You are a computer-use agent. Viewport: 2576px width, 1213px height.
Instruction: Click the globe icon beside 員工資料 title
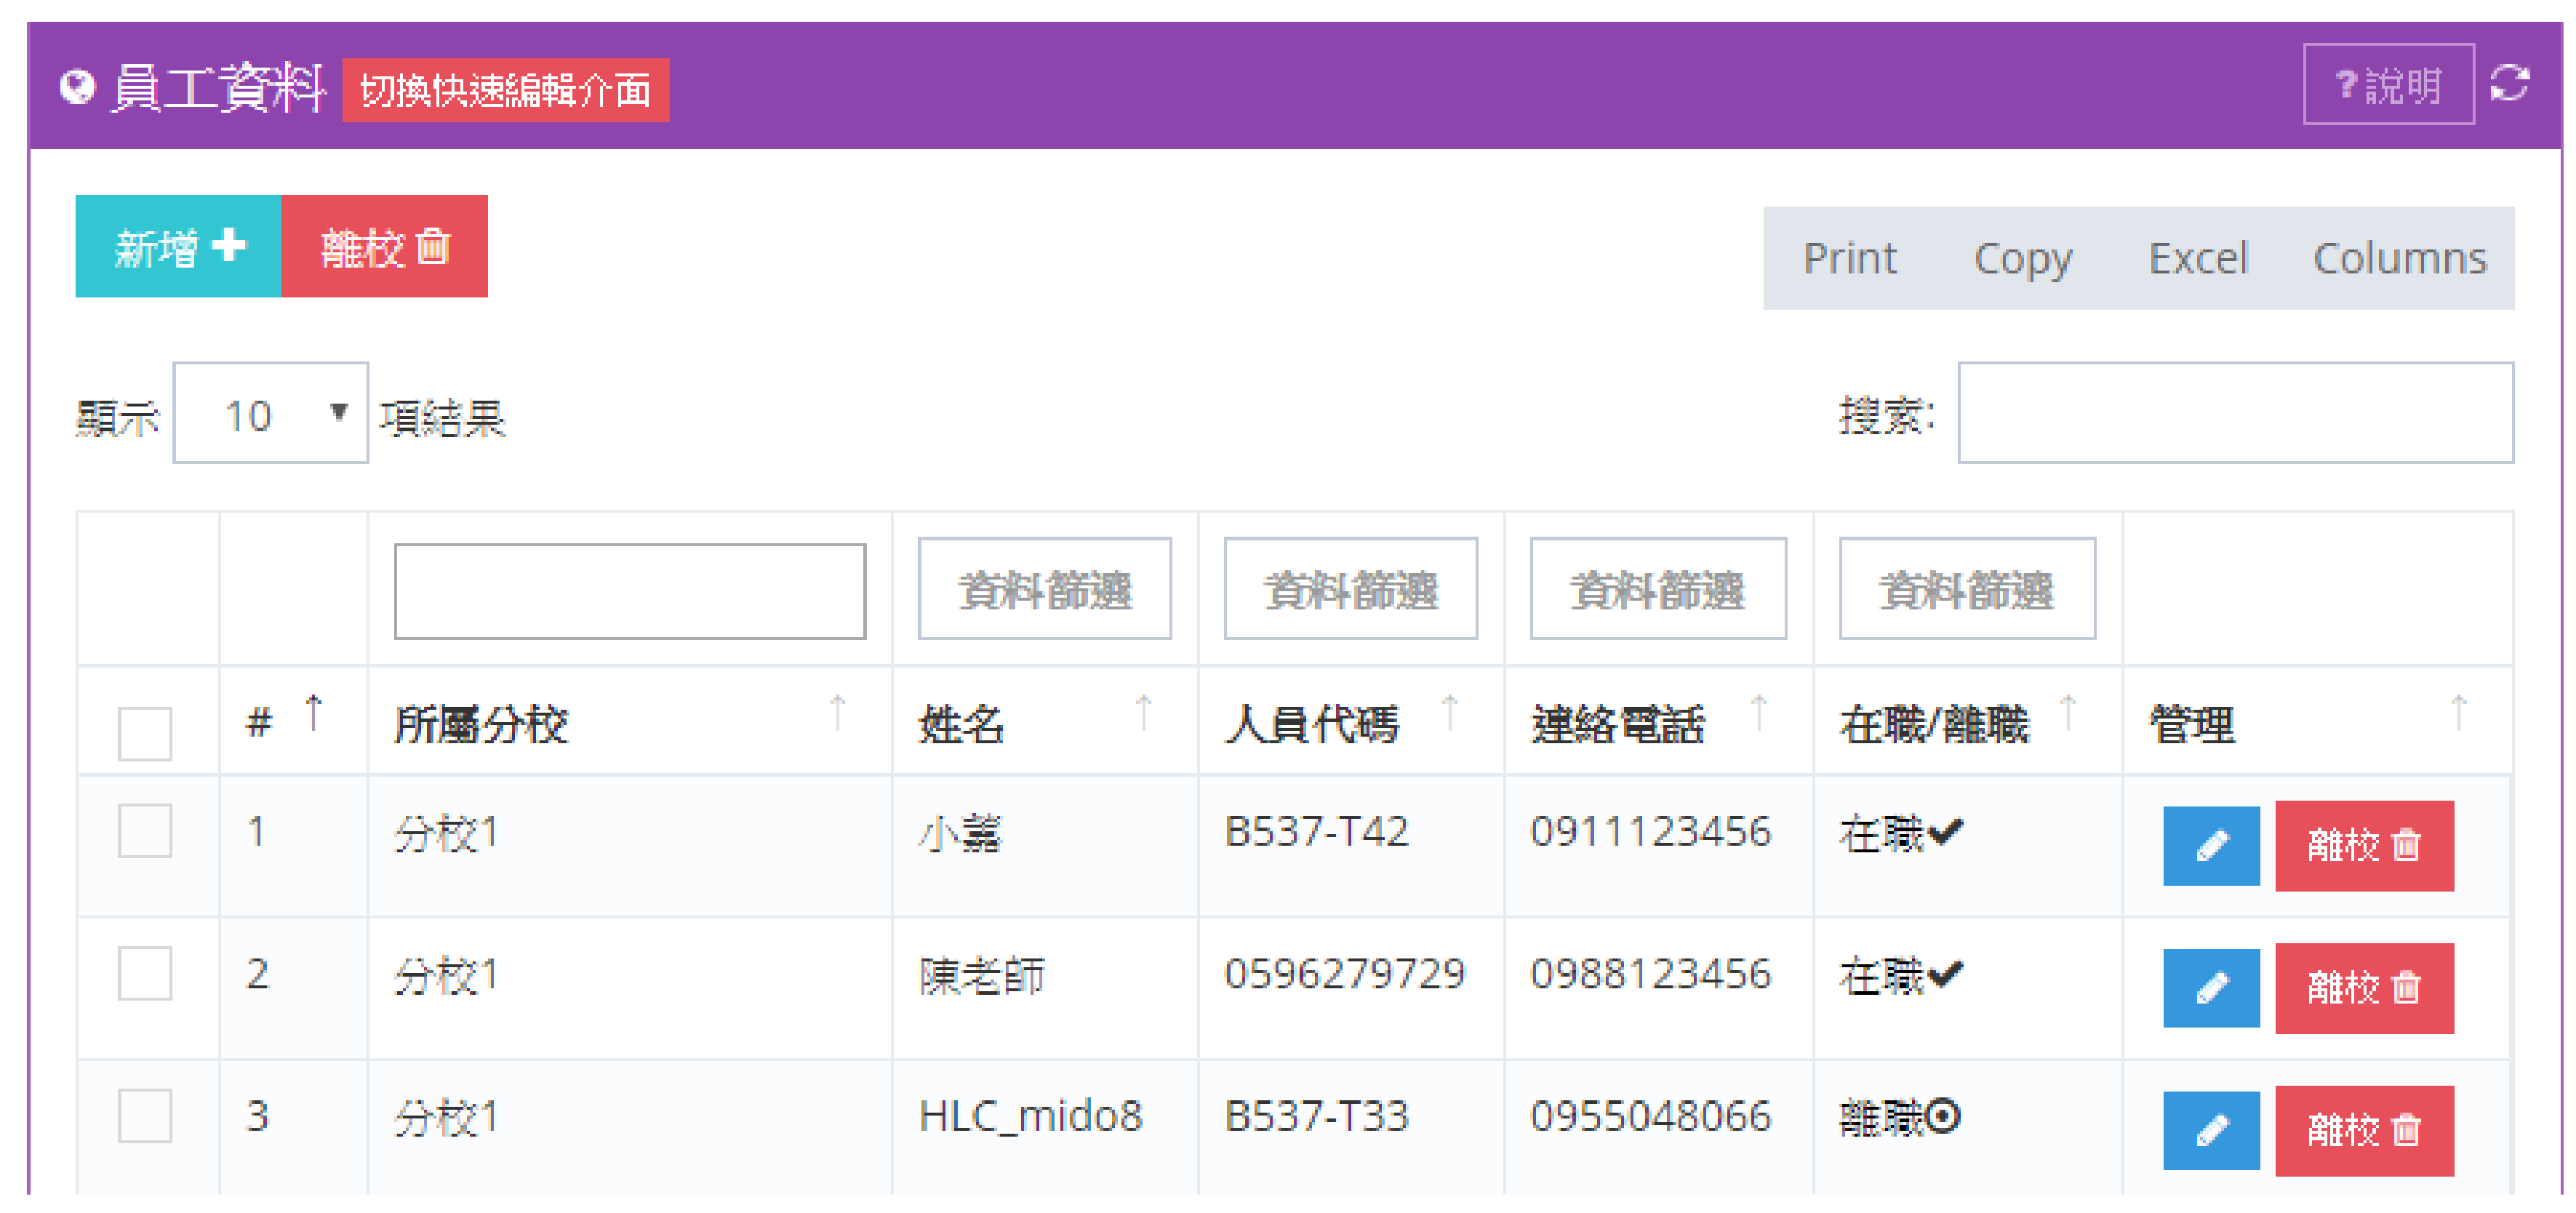77,87
